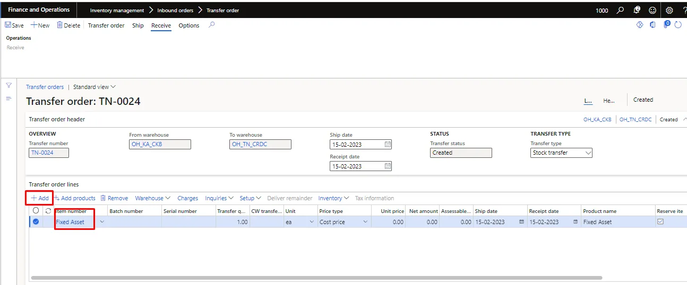Open the Options tab
This screenshot has height=285, width=687.
189,25
